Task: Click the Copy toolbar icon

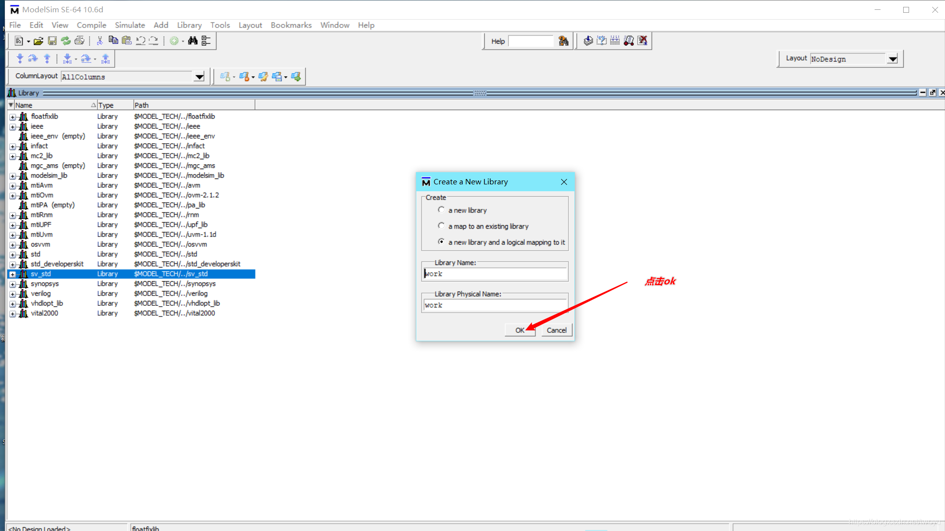Action: [x=113, y=41]
